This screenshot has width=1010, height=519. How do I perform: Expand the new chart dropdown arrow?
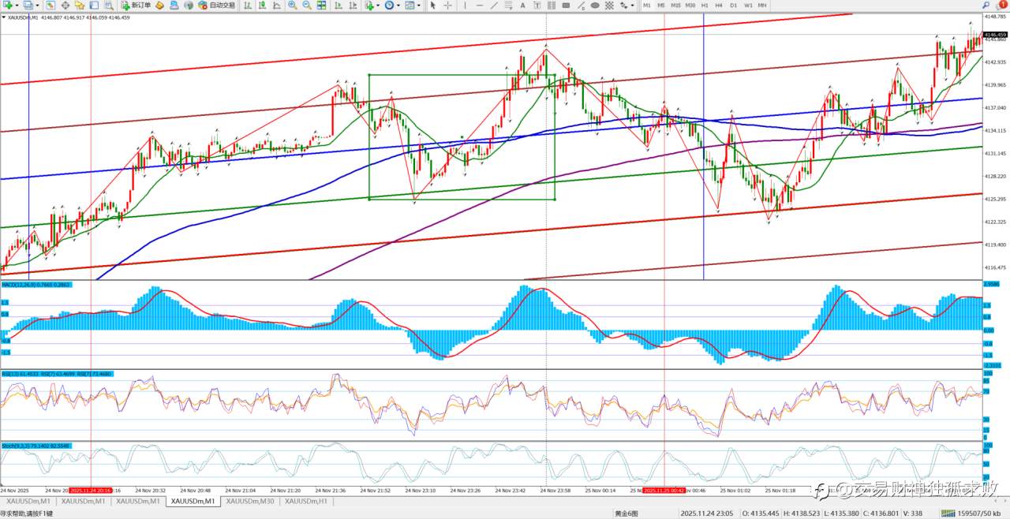coord(17,5)
